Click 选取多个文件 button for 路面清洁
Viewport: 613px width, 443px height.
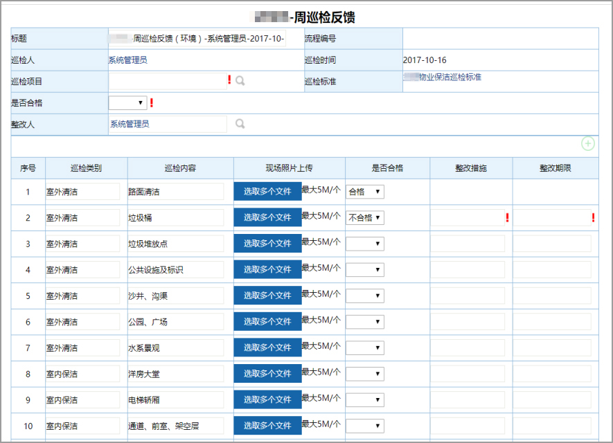(x=268, y=192)
